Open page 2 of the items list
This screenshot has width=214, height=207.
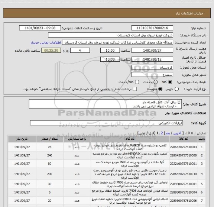tap(162, 133)
